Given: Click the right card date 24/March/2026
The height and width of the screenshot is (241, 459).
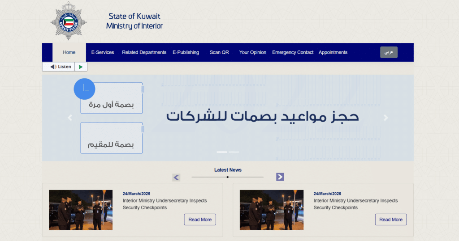Looking at the screenshot, I should coord(327,194).
